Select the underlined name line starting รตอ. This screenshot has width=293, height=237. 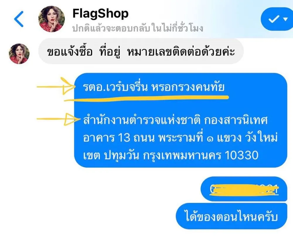(154, 87)
